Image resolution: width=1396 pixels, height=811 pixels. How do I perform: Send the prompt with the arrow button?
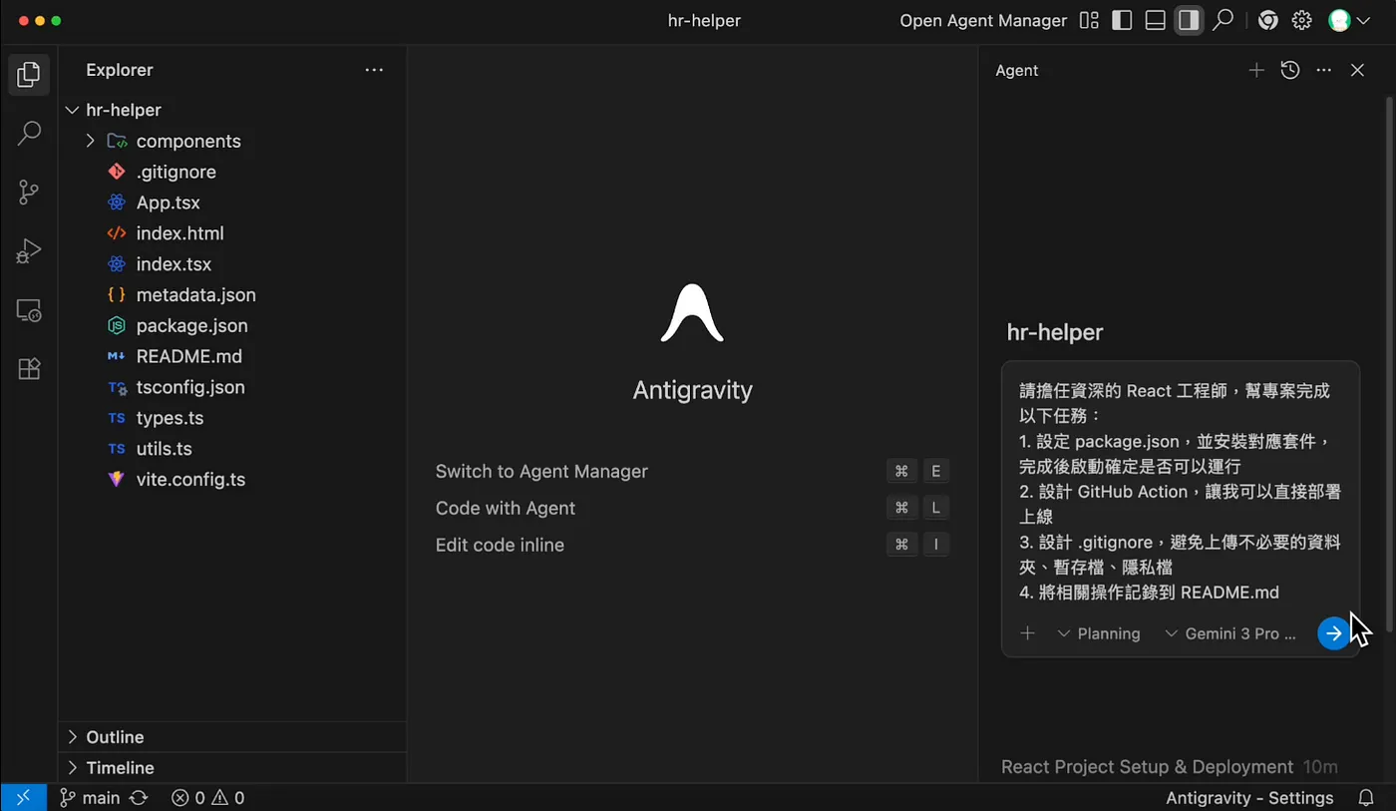click(1333, 633)
